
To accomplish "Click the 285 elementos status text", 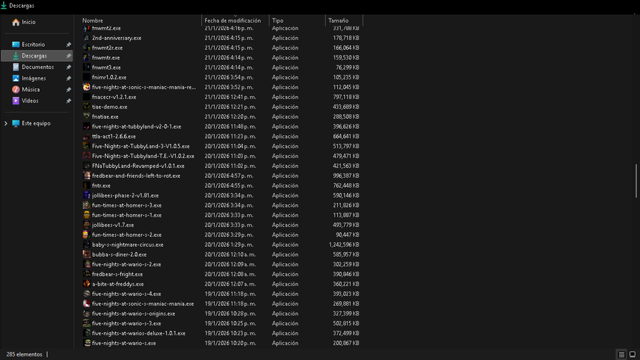I will [24, 354].
